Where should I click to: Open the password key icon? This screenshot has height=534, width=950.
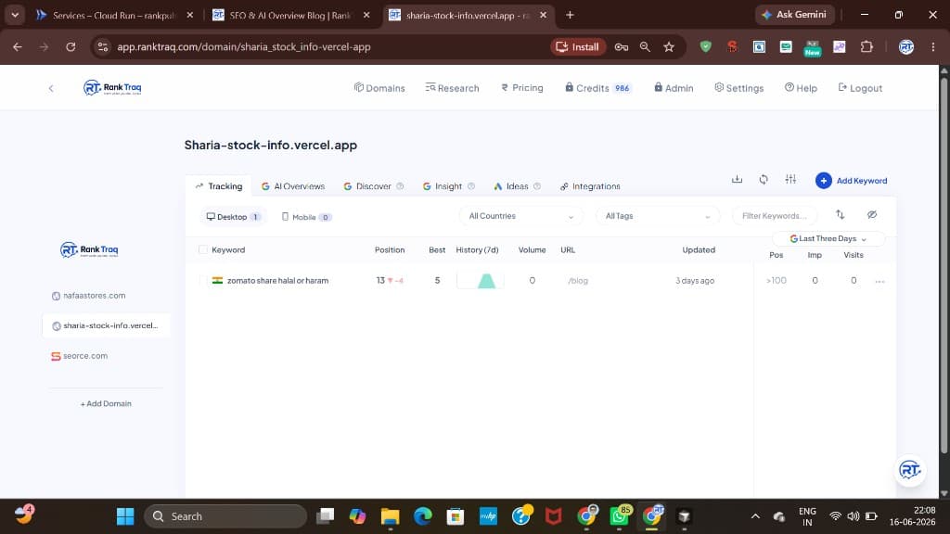pos(621,46)
